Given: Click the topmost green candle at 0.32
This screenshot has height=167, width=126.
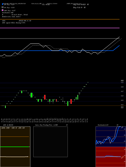Looking at the screenshot, I should pyautogui.click(x=88, y=82).
